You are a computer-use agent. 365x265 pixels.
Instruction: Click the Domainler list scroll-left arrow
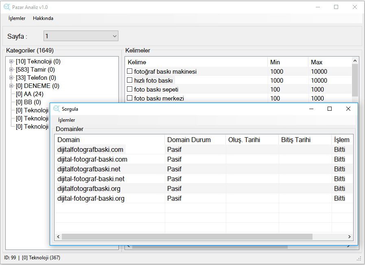[58, 237]
